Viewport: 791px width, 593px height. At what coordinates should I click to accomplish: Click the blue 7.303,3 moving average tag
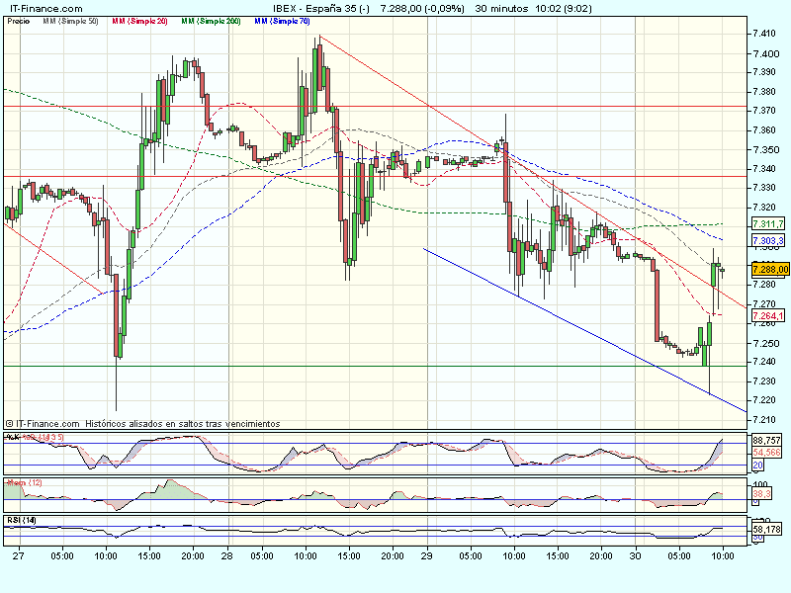[768, 240]
